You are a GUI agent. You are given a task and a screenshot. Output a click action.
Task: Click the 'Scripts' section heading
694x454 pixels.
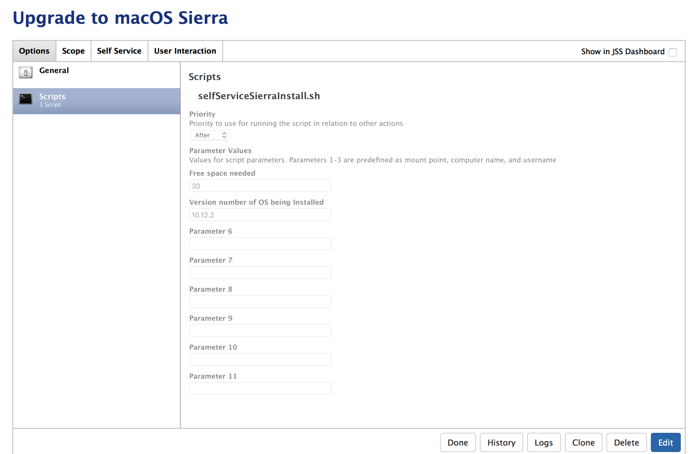(x=204, y=77)
